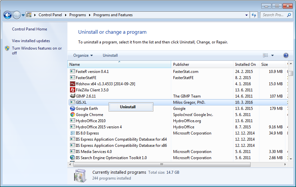Click the GIMP 2.6.11 icon
The width and height of the screenshot is (296, 187).
pyautogui.click(x=73, y=96)
